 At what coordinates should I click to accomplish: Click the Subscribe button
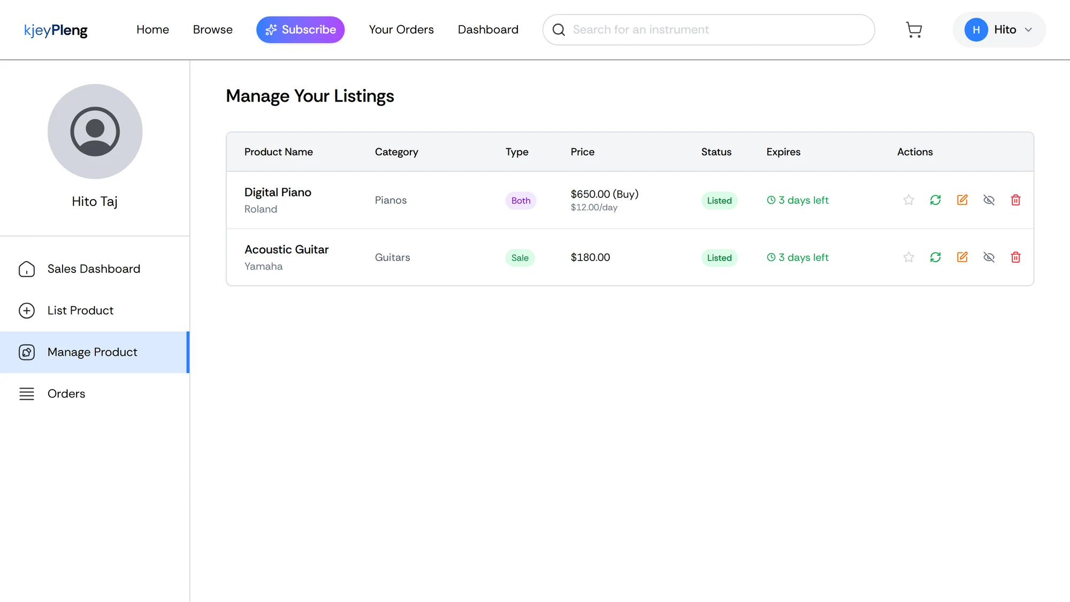pos(300,30)
